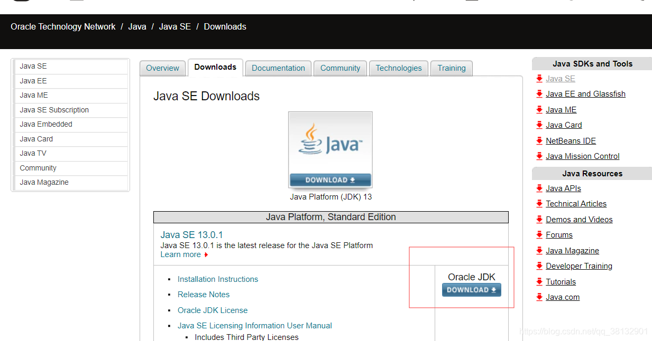Select Java SE Subscription in left sidebar
This screenshot has width=652, height=341.
pos(70,110)
